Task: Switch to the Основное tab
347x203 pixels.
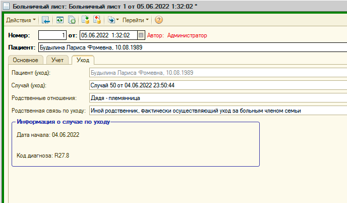Action: point(25,60)
